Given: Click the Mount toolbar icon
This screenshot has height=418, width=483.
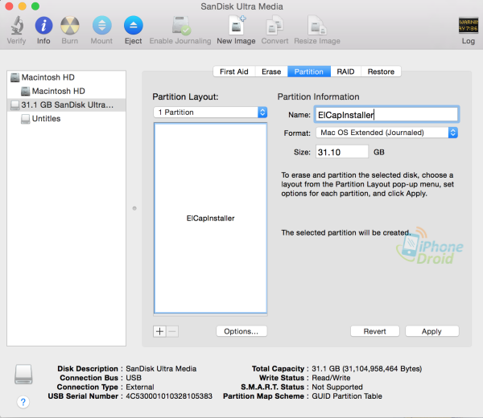Looking at the screenshot, I should 101,27.
